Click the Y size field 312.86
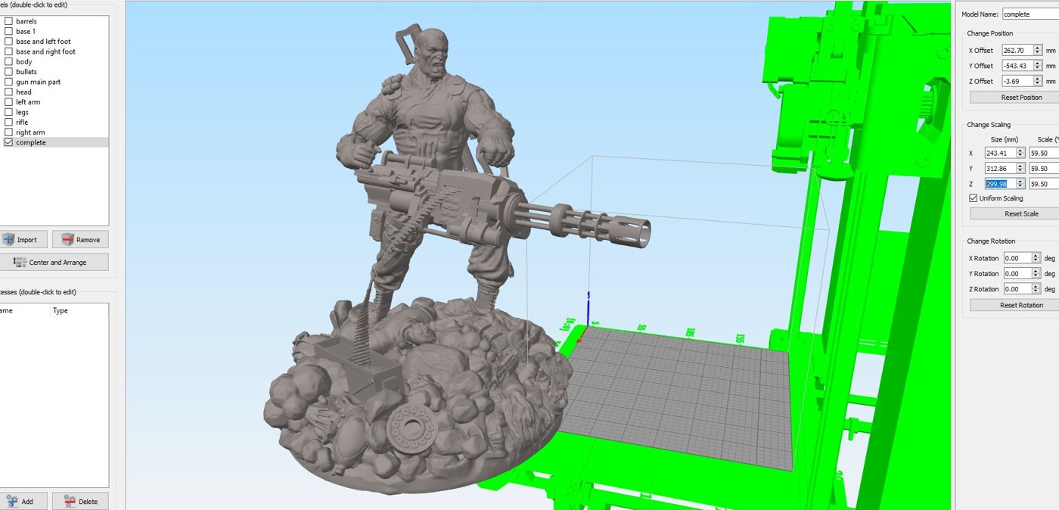The height and width of the screenshot is (510, 1059). pyautogui.click(x=1000, y=168)
